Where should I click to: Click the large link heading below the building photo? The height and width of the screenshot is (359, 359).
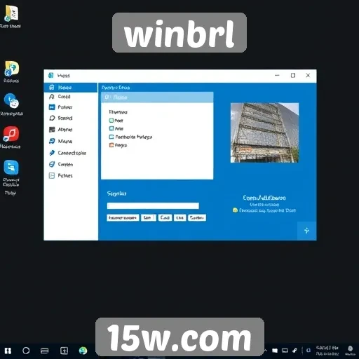click(264, 198)
